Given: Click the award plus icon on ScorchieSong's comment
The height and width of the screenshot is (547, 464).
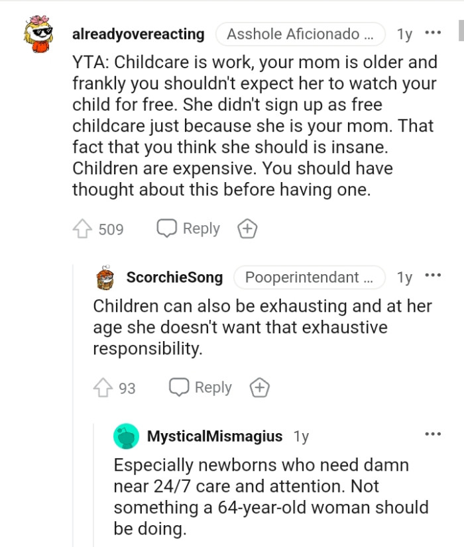Looking at the screenshot, I should [x=259, y=387].
